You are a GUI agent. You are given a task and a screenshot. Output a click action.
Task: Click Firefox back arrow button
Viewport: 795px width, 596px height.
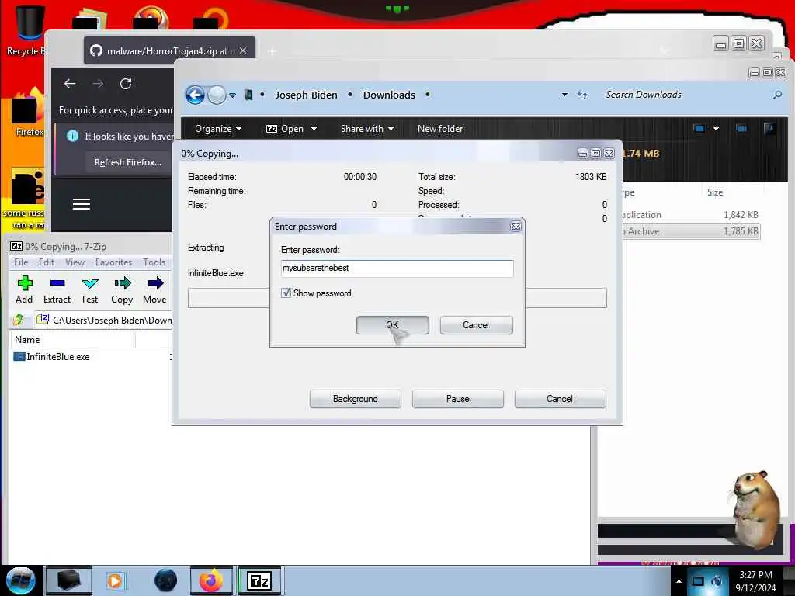(70, 84)
